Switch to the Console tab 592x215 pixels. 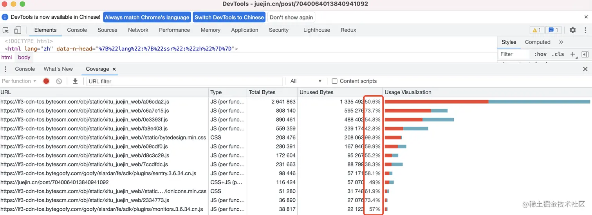click(77, 30)
